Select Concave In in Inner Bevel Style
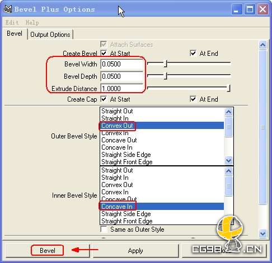The width and height of the screenshot is (272, 263). pos(162,207)
